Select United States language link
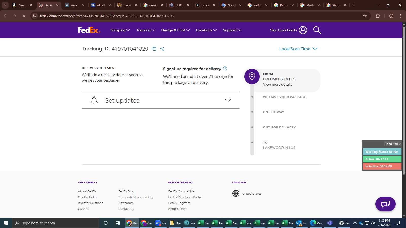Screen dimensions: 406x228 click(252, 193)
